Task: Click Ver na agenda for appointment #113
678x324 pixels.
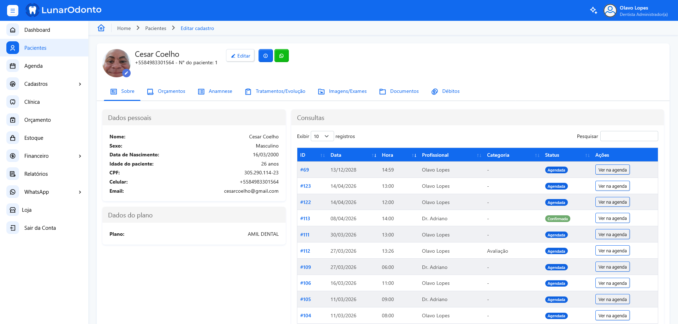Action: [x=612, y=218]
